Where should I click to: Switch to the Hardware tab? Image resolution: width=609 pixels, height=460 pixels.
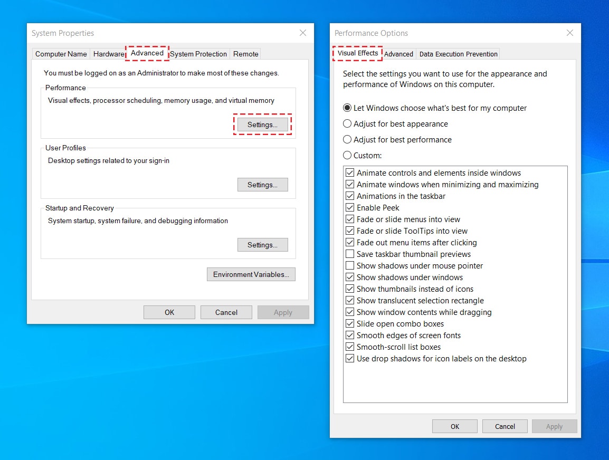click(108, 54)
